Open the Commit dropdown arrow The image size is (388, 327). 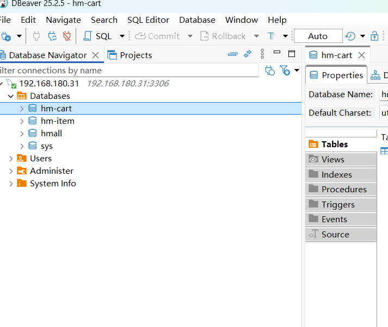point(190,36)
